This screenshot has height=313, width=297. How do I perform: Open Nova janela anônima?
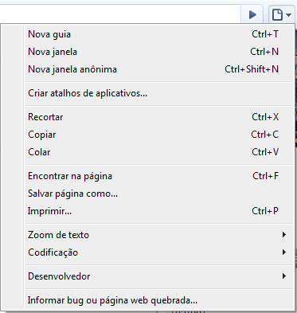(x=159, y=69)
